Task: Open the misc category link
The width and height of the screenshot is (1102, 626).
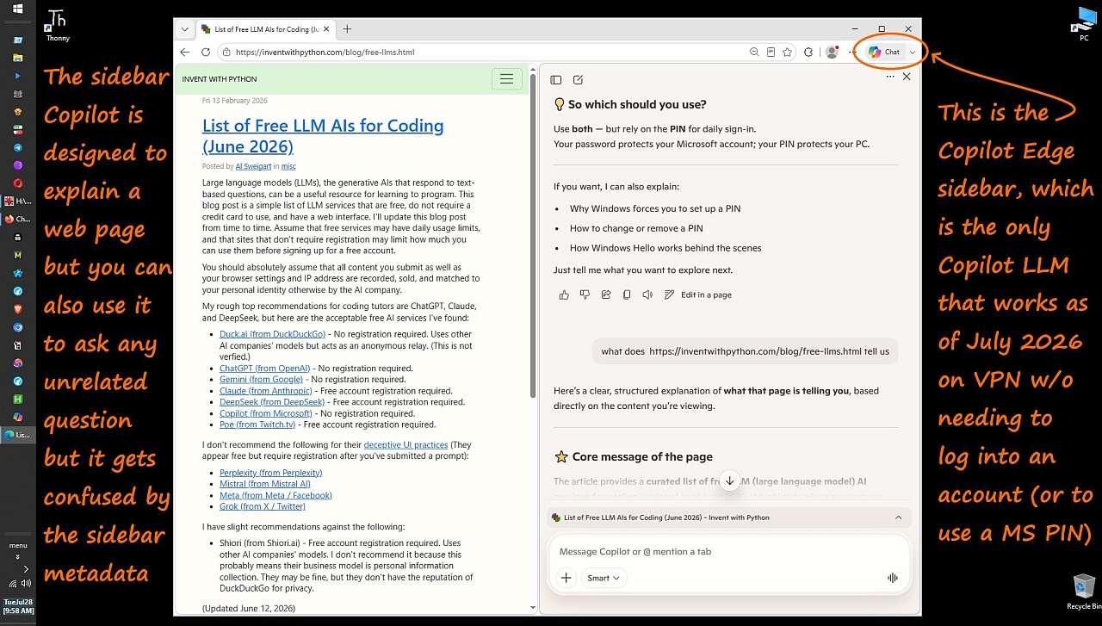Action: (288, 166)
